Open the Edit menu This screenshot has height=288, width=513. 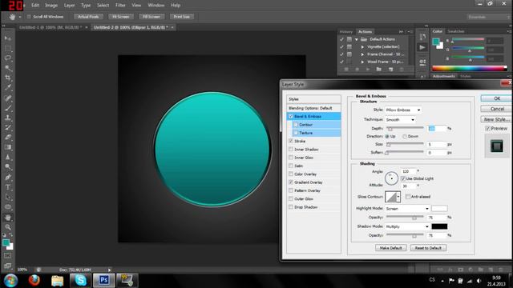(35, 6)
